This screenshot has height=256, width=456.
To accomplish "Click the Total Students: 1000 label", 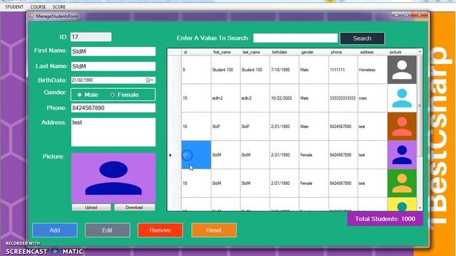I will (x=385, y=219).
